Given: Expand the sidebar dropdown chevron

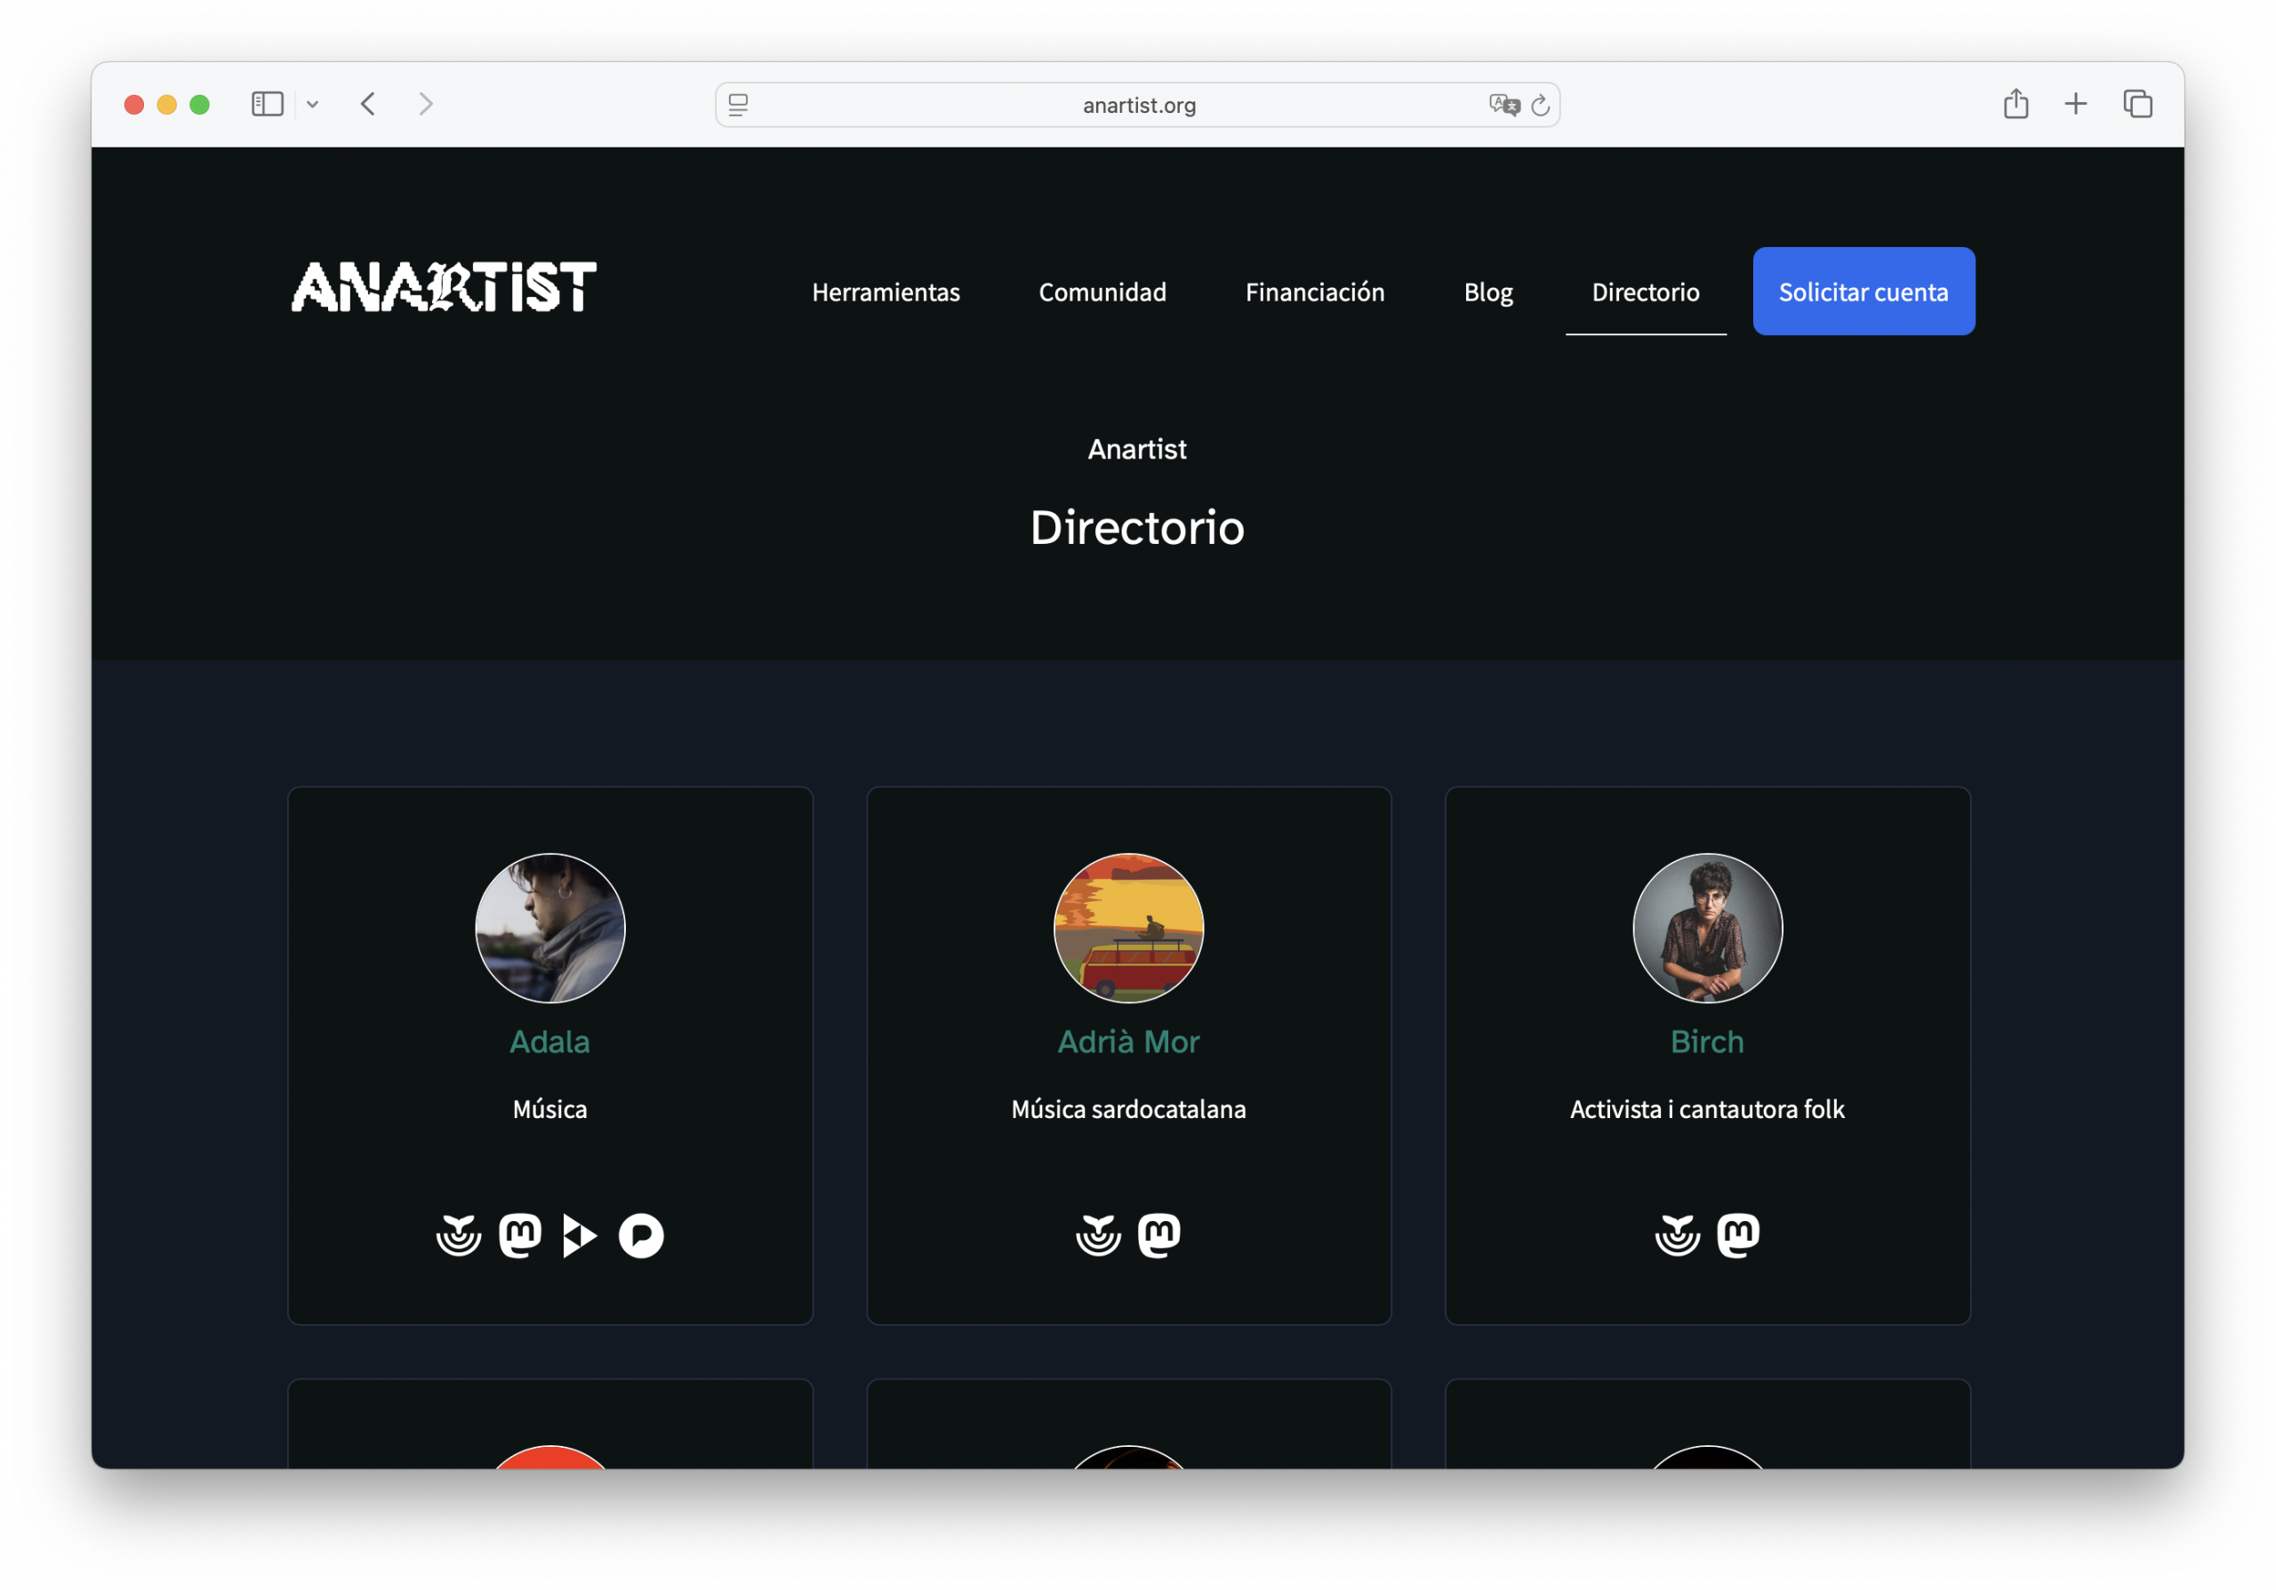Looking at the screenshot, I should 312,104.
